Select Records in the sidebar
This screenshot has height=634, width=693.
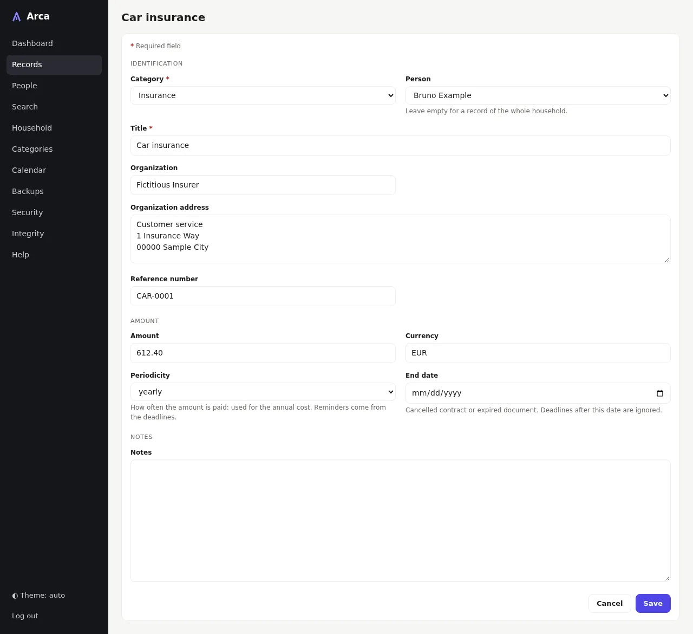click(x=54, y=64)
